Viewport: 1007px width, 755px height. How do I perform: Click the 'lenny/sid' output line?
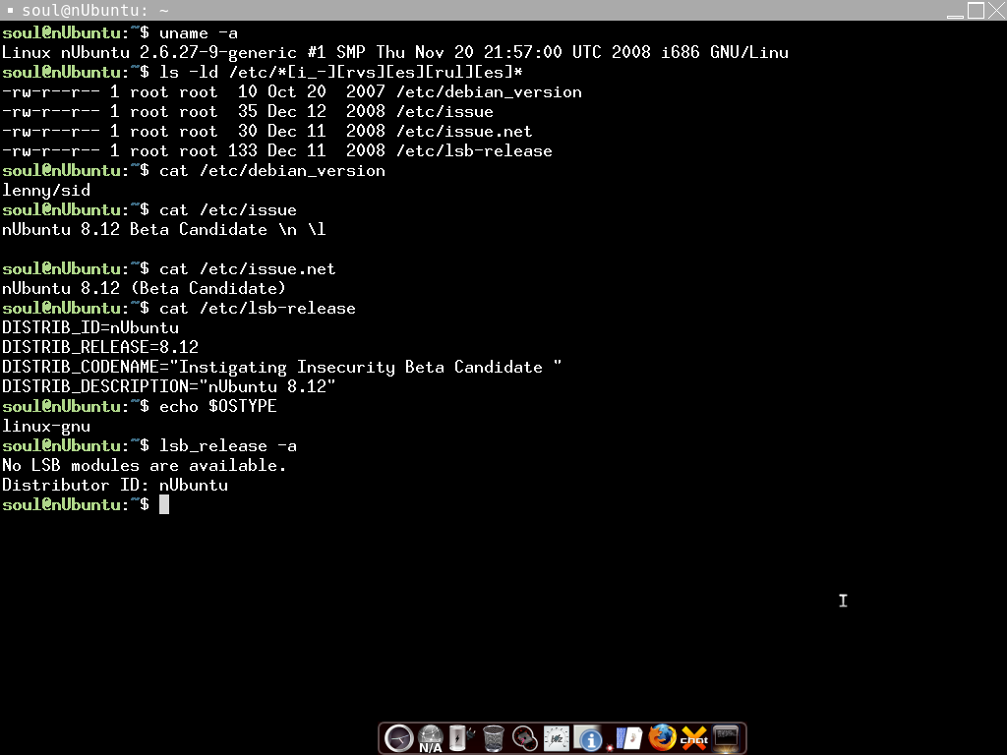(x=46, y=190)
